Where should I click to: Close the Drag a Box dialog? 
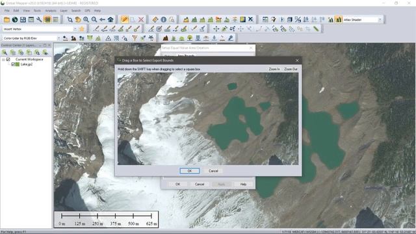point(297,60)
